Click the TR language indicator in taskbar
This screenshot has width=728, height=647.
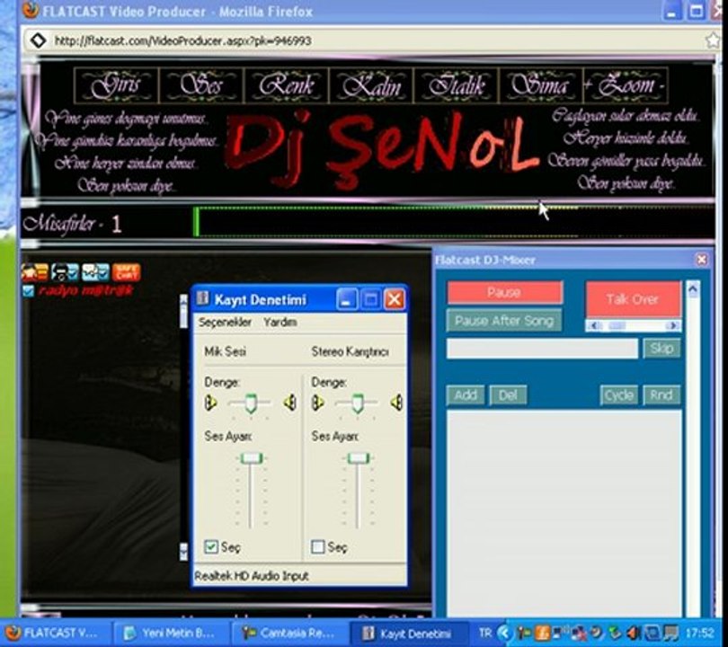[485, 632]
